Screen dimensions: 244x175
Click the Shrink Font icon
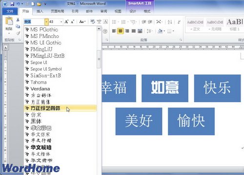click(72, 22)
